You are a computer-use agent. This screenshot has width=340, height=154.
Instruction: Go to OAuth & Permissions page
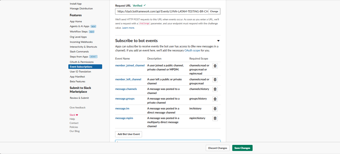tap(82, 62)
